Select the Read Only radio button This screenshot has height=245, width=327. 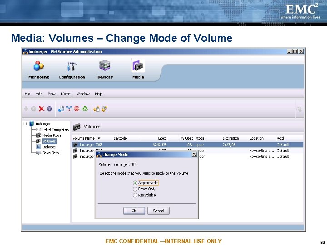tap(135, 189)
